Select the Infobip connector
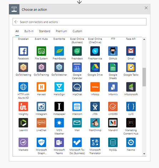 click(x=95, y=87)
